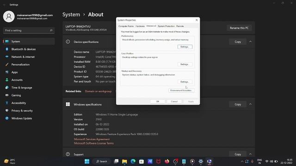296x166 pixels.
Task: Switch to Remote tab
Action: point(180,26)
